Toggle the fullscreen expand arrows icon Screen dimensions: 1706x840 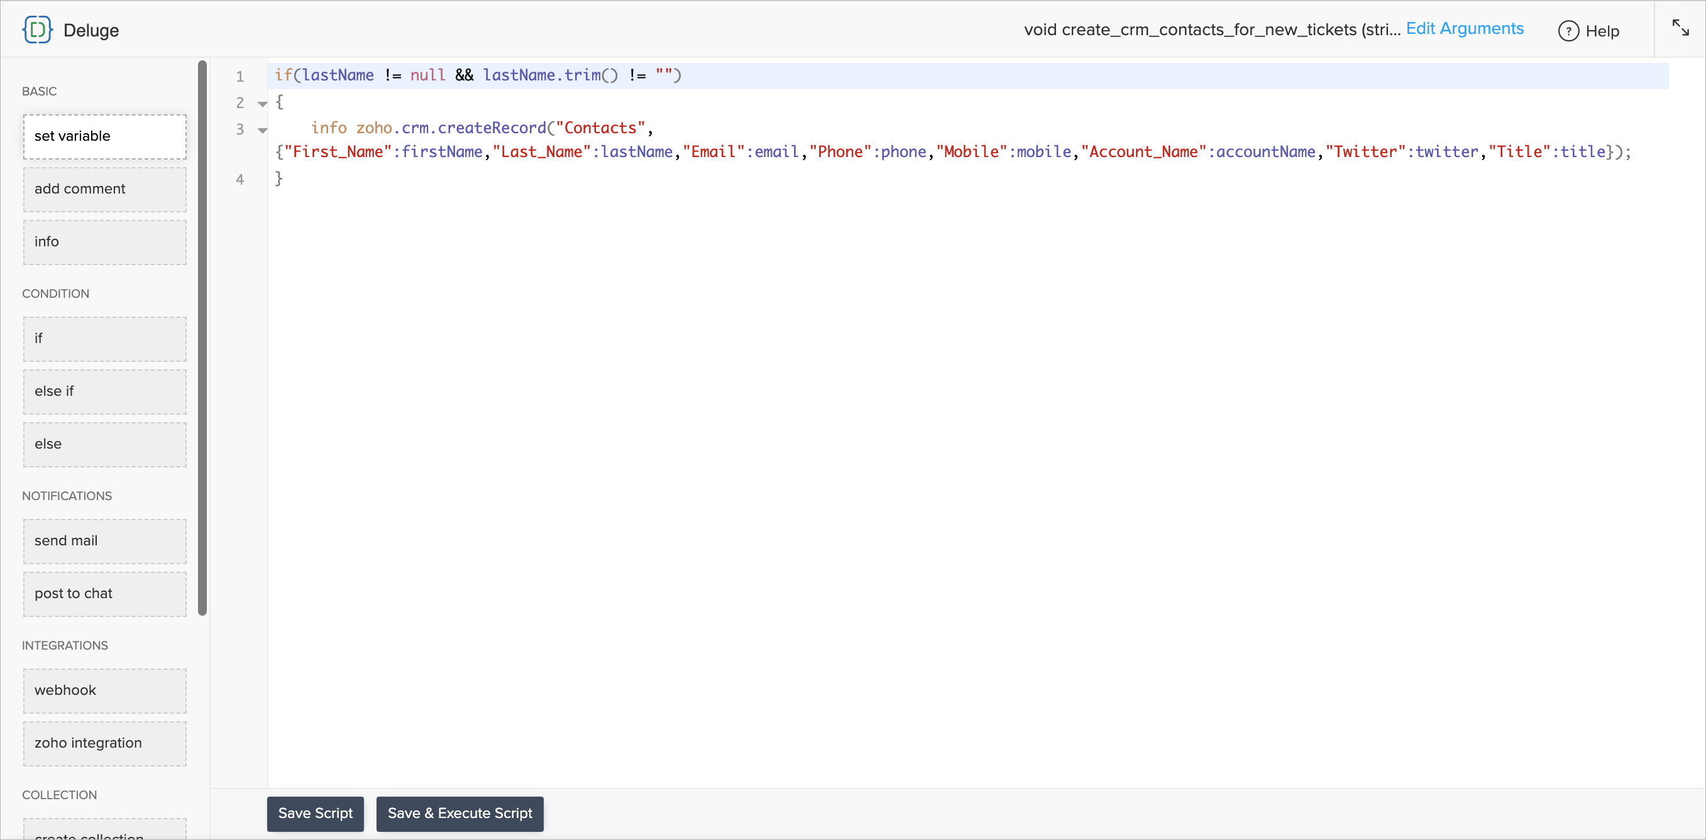[1680, 28]
